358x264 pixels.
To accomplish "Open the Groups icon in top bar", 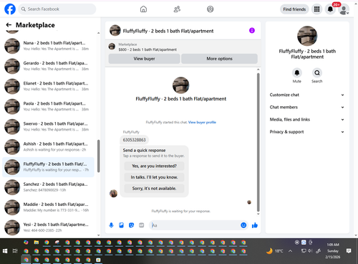I will (x=211, y=9).
